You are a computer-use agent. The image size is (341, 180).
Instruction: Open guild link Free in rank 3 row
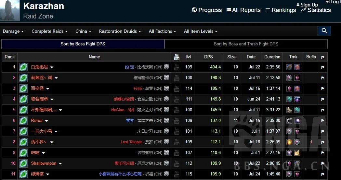(138, 89)
